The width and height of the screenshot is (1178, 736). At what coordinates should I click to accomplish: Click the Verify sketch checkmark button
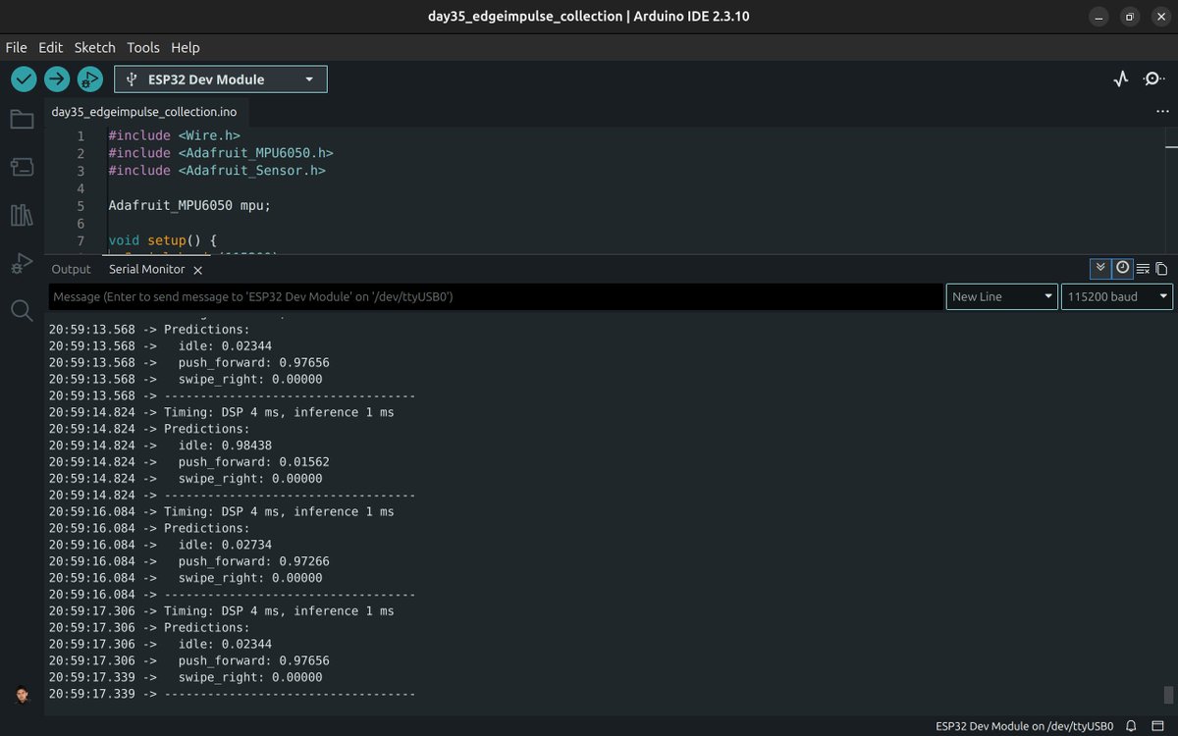[24, 79]
